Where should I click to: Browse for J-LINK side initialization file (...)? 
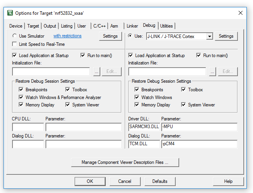(213, 71)
